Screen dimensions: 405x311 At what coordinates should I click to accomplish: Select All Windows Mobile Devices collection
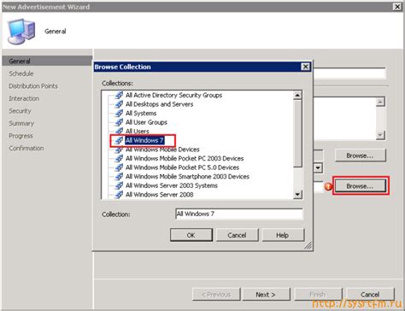pos(162,150)
